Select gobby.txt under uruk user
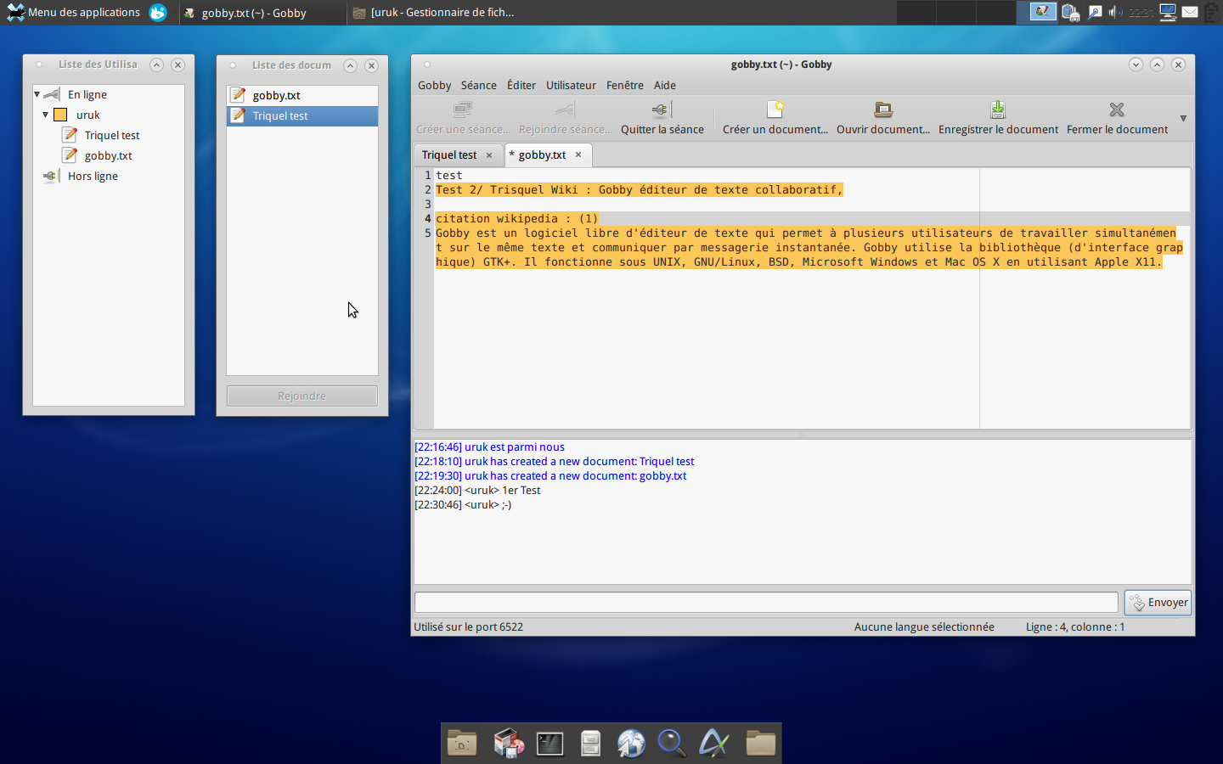1223x764 pixels. coord(108,155)
